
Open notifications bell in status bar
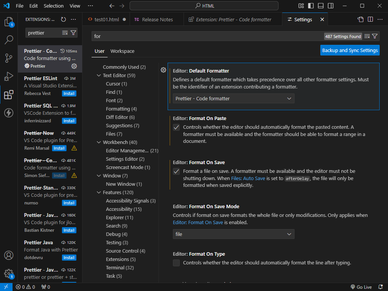(x=380, y=287)
